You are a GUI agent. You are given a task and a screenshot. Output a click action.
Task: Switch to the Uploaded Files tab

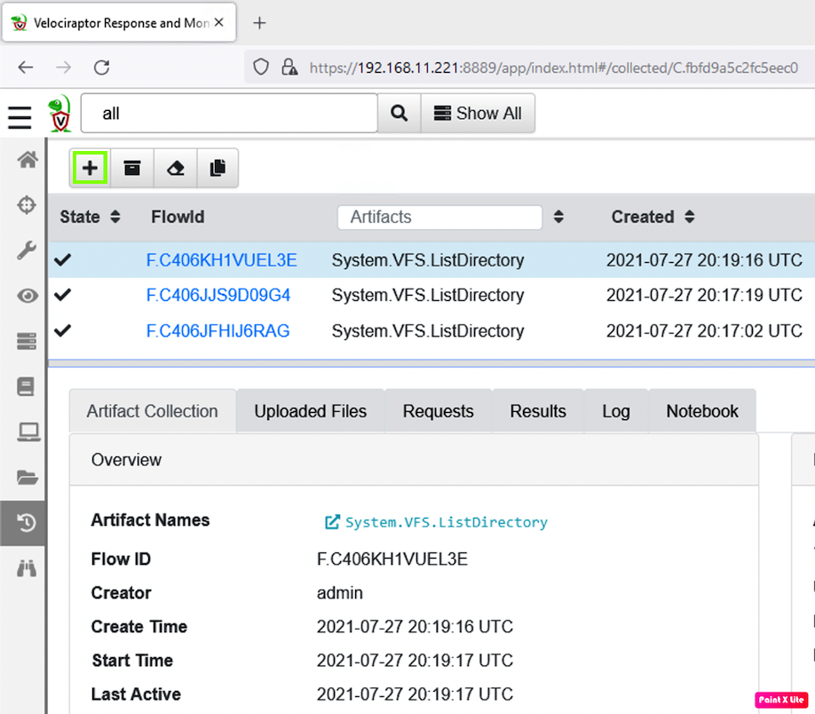pos(311,411)
